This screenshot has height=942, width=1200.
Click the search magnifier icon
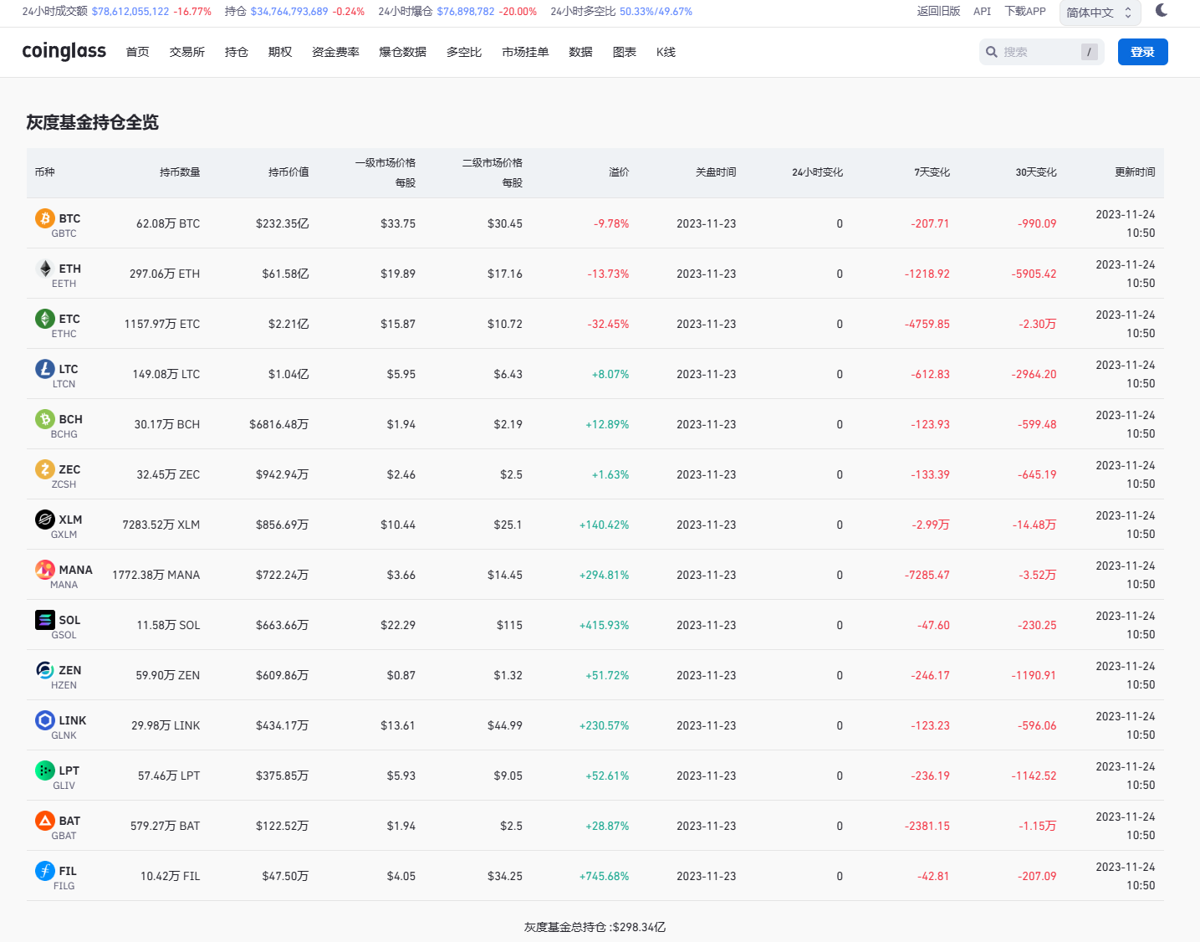992,52
